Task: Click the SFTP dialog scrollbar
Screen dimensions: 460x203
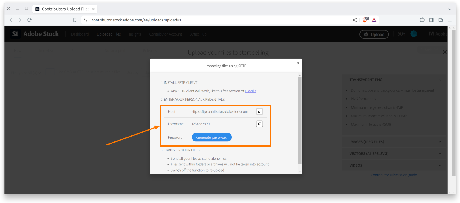Action: pos(300,120)
